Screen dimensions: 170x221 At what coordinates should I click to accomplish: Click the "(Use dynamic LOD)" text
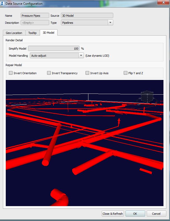[97, 56]
